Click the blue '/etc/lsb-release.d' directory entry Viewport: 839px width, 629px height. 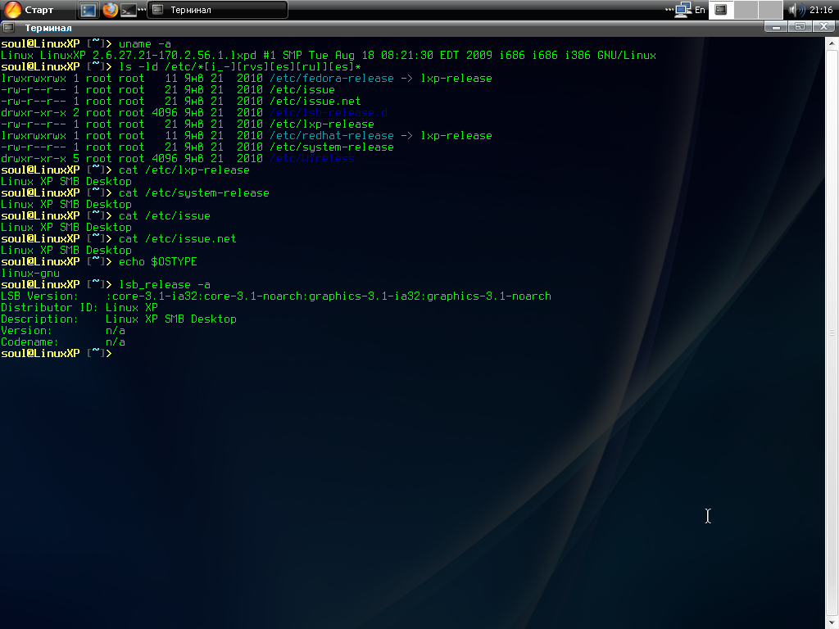coord(329,113)
